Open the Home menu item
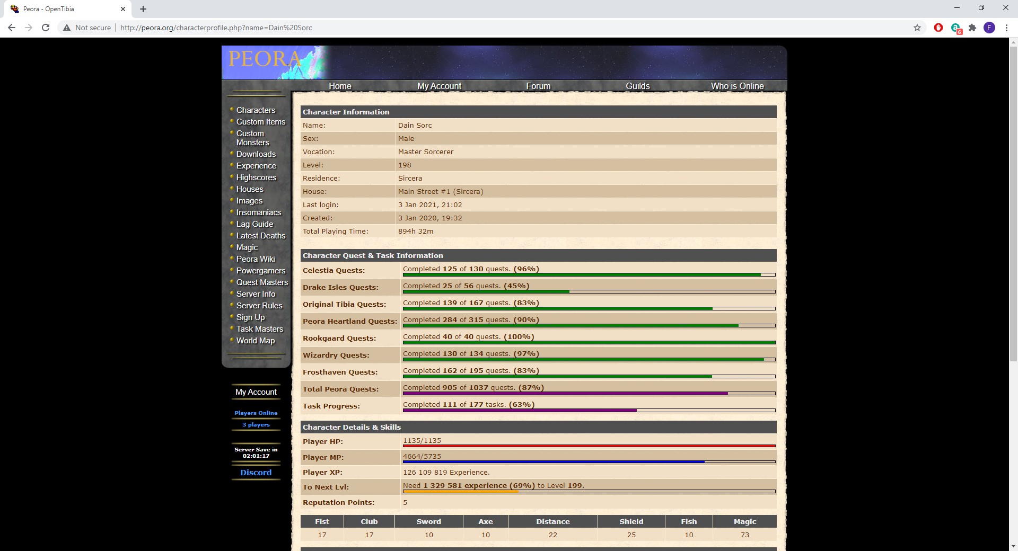This screenshot has height=551, width=1018. (x=340, y=86)
